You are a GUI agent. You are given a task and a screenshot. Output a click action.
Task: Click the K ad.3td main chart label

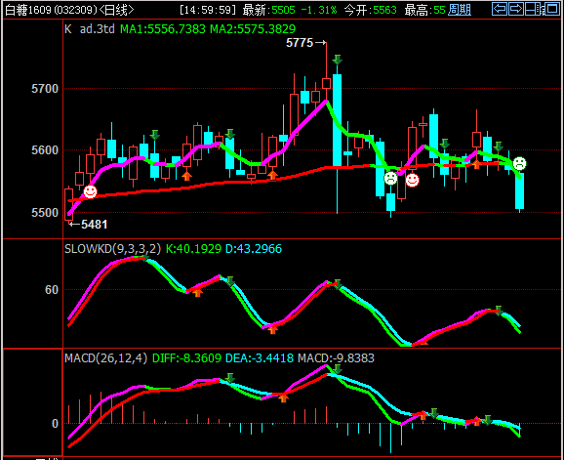(x=90, y=28)
